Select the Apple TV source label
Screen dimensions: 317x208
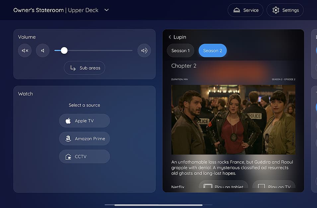(84, 121)
